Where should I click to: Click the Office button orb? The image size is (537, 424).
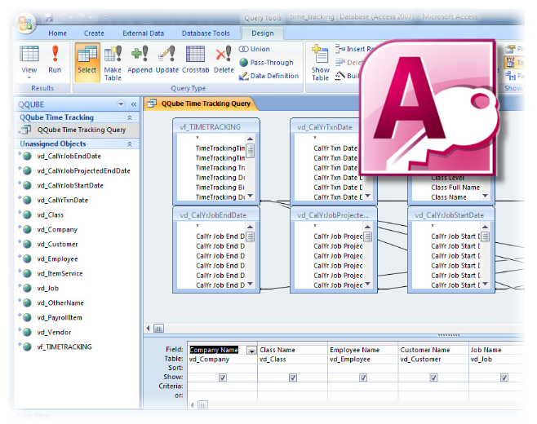pyautogui.click(x=25, y=23)
